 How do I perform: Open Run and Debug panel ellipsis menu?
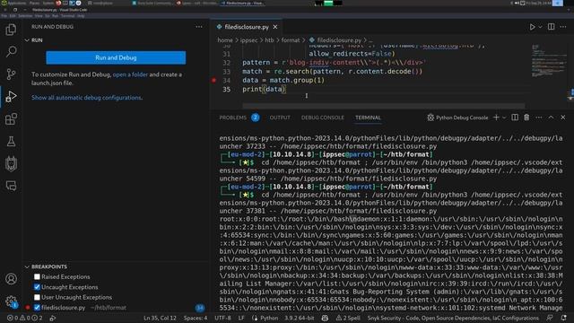199,27
